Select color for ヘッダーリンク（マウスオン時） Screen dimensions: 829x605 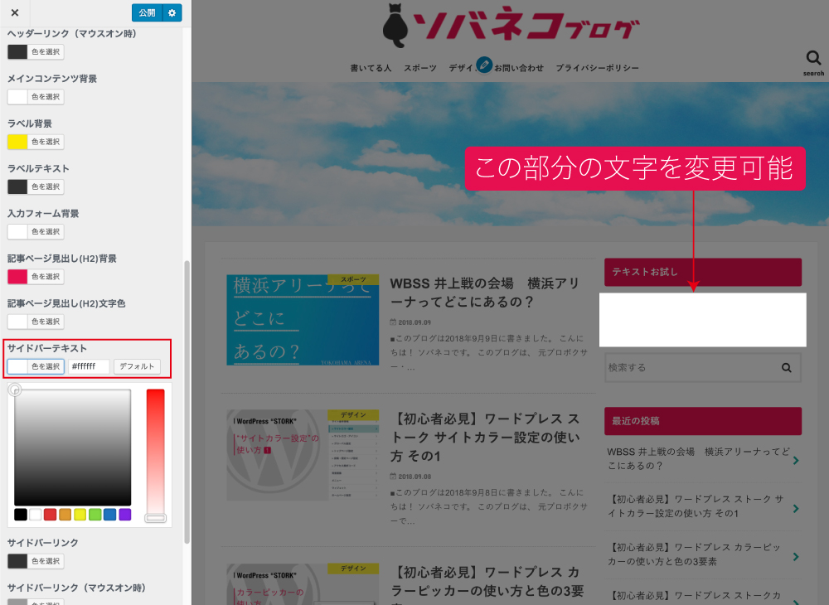[36, 51]
